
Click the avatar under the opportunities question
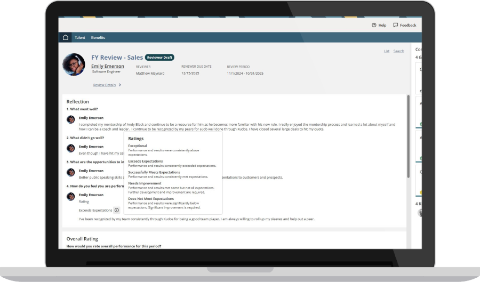[x=70, y=172]
